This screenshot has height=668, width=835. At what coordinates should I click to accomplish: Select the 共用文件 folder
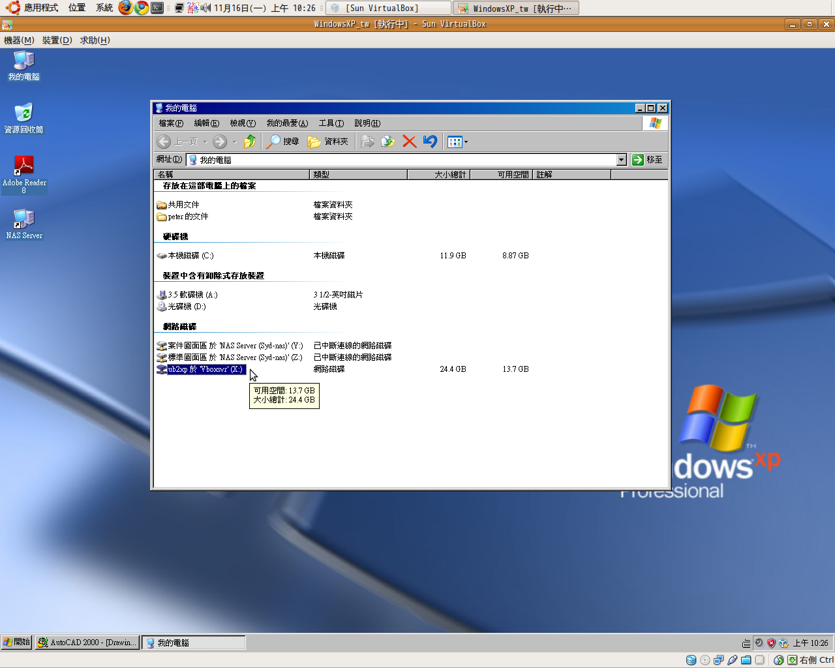click(x=178, y=205)
